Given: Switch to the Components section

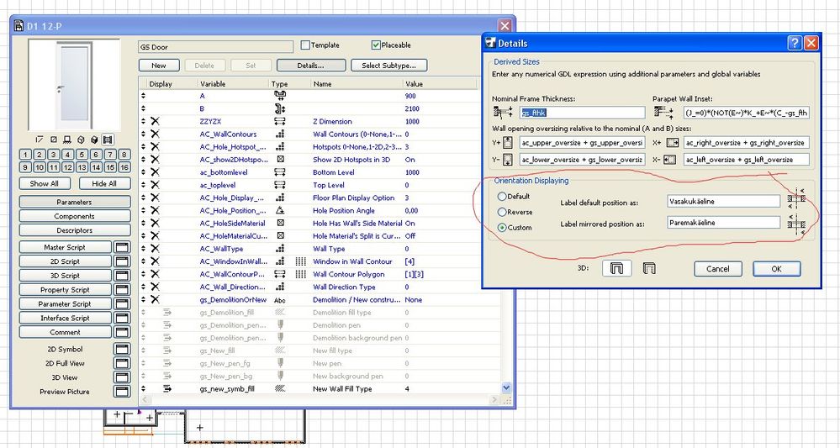Looking at the screenshot, I should (75, 216).
